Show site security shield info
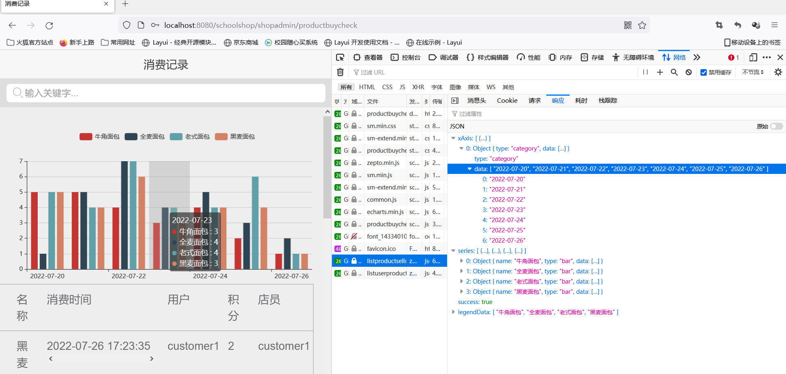Image resolution: width=786 pixels, height=374 pixels. [x=127, y=25]
